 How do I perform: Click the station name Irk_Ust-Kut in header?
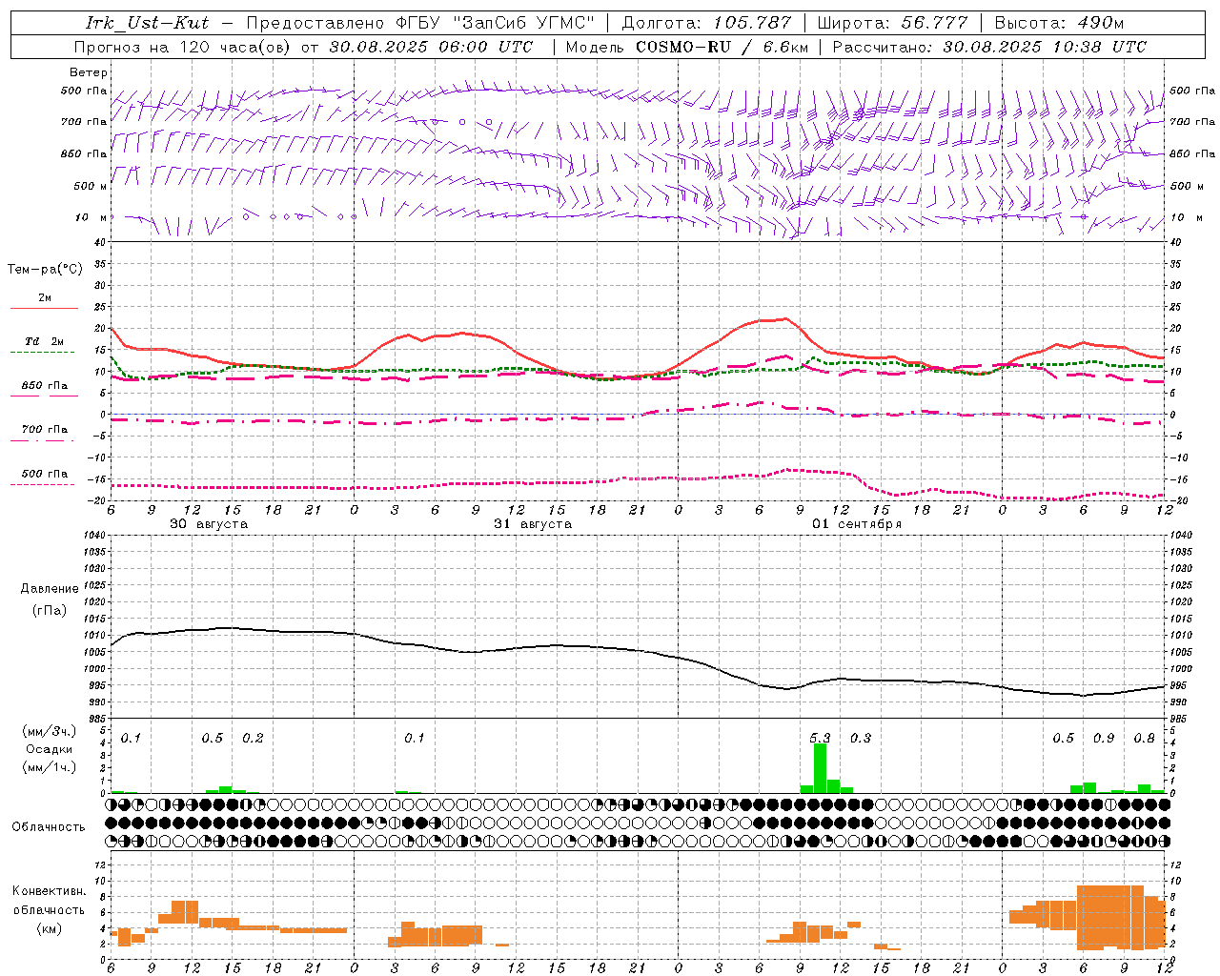(x=148, y=23)
